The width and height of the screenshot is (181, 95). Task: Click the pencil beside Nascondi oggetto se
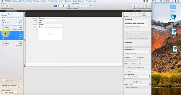coord(149,51)
